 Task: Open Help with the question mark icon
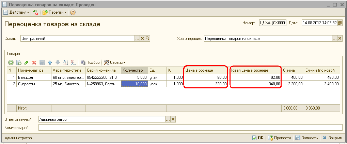[x=73, y=12]
